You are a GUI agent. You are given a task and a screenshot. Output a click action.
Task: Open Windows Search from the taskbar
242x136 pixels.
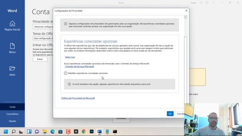[14, 131]
